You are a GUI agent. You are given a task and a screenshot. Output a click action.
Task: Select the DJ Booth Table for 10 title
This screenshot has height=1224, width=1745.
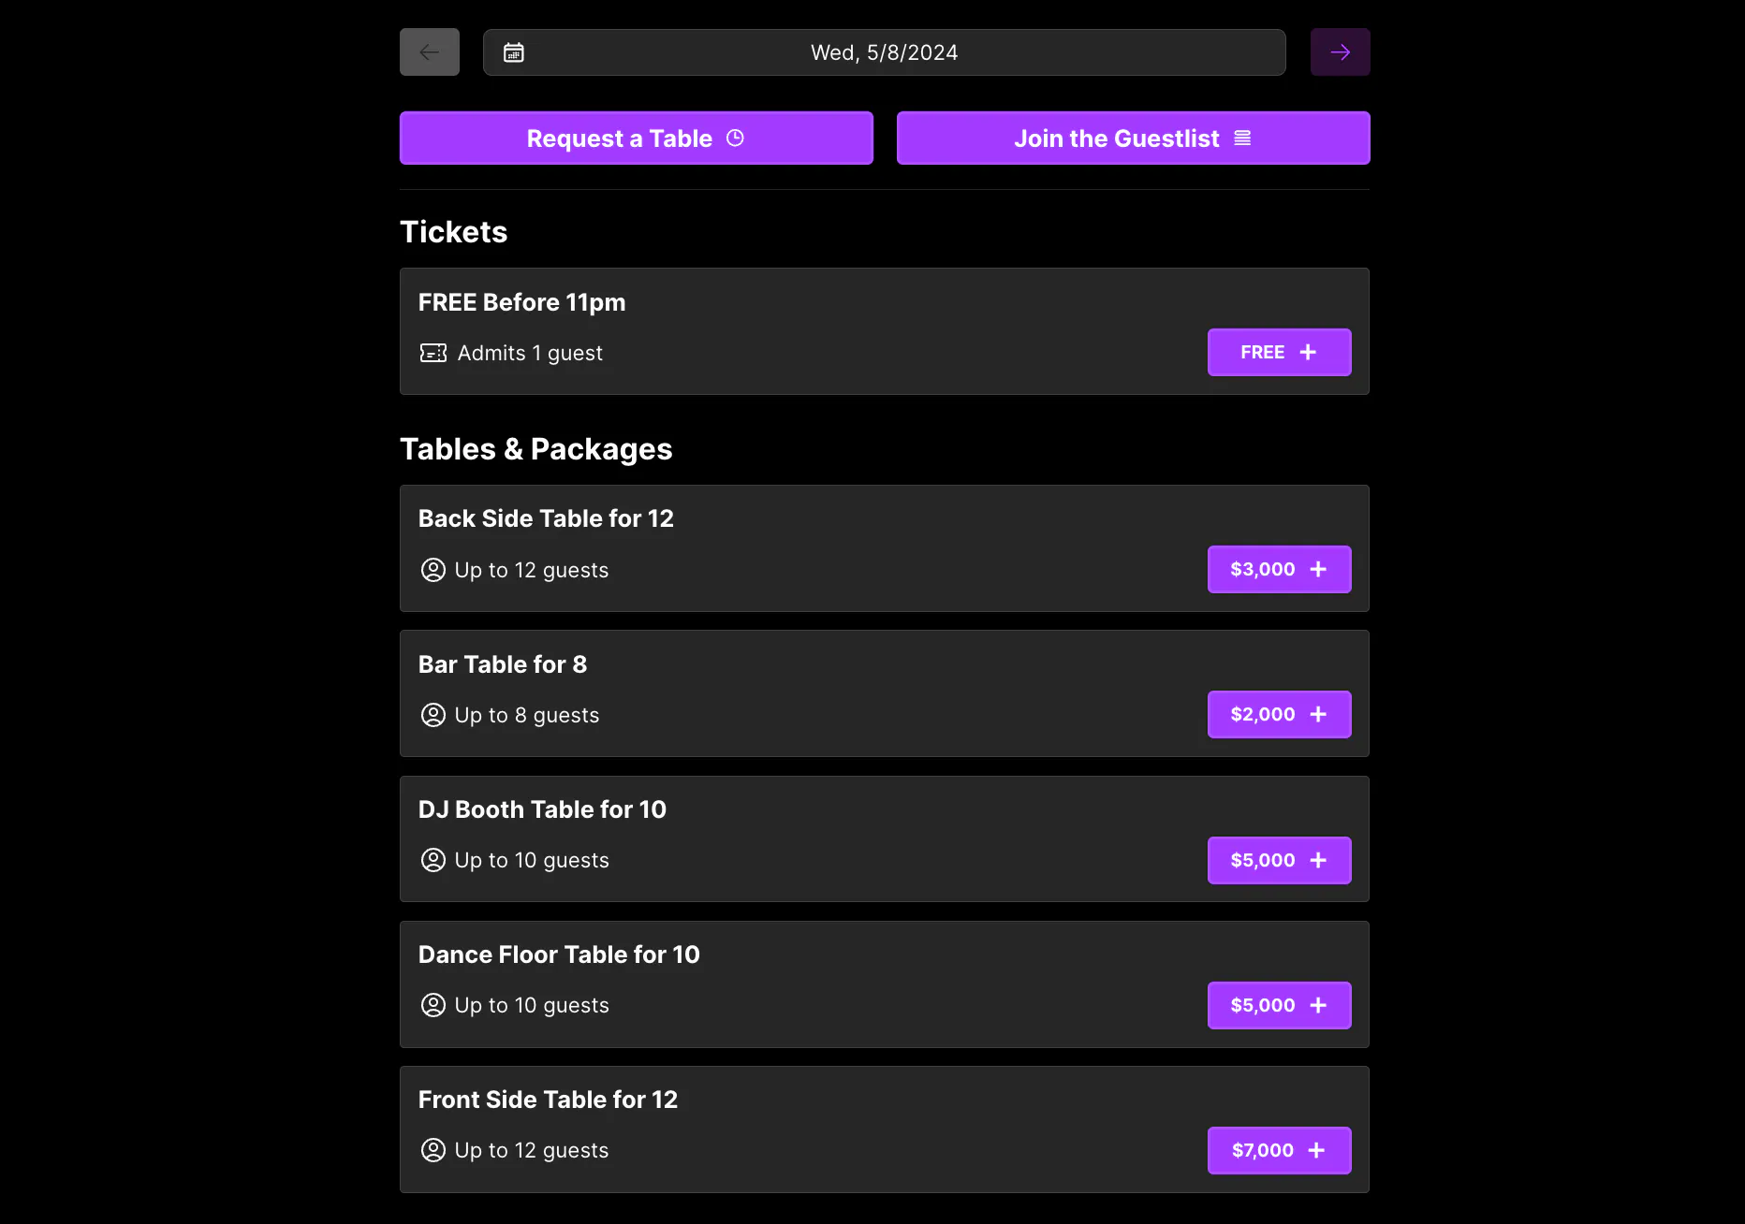542,809
